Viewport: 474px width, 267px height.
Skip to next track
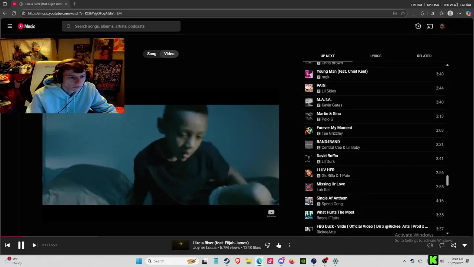coord(35,245)
